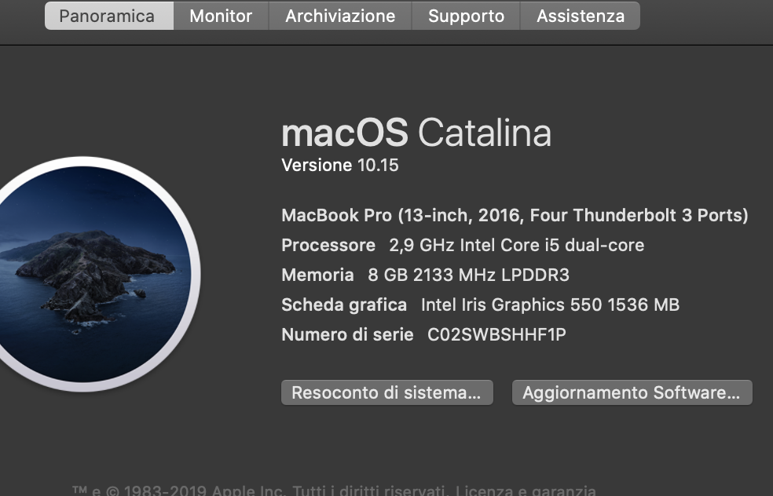Open the Licenza e garanzia link
This screenshot has height=496, width=773.
pos(526,491)
